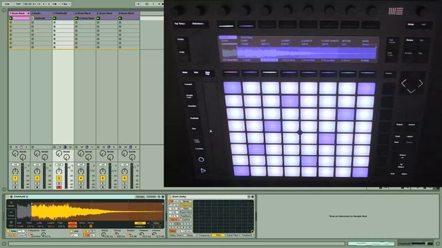Click the bottom-right pad on Push

361,172
